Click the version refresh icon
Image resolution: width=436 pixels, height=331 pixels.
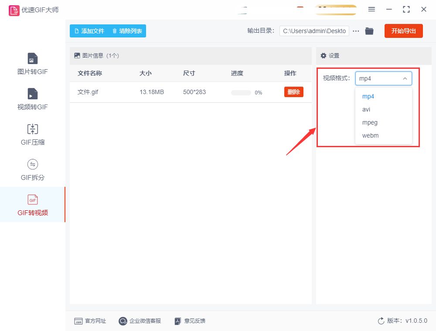[381, 321]
